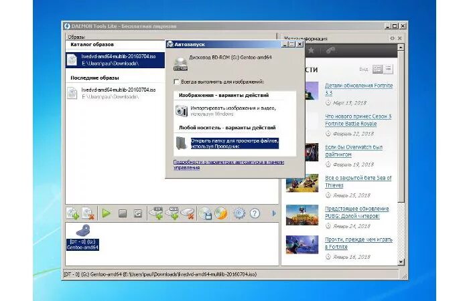This screenshot has width=469, height=301.
Task: Select livedvd ISO in Каталог образов
Action: click(x=115, y=60)
